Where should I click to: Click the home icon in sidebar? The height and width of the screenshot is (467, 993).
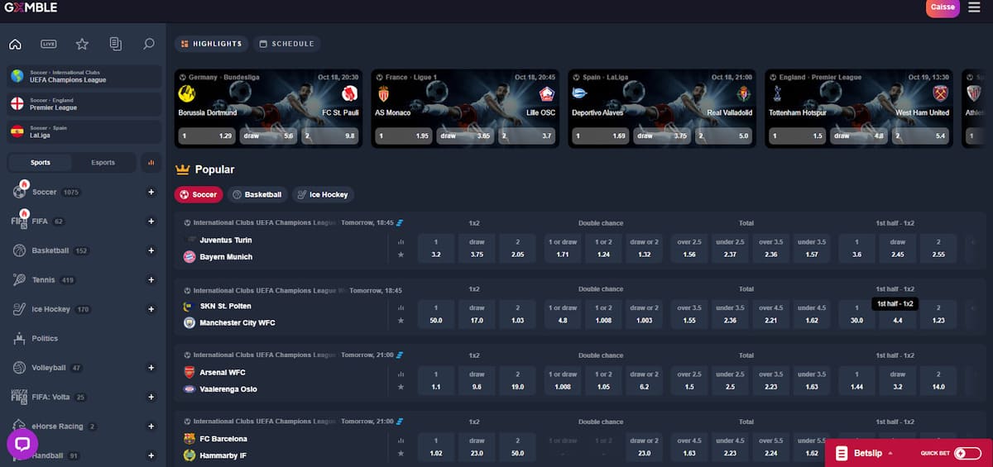click(x=15, y=44)
